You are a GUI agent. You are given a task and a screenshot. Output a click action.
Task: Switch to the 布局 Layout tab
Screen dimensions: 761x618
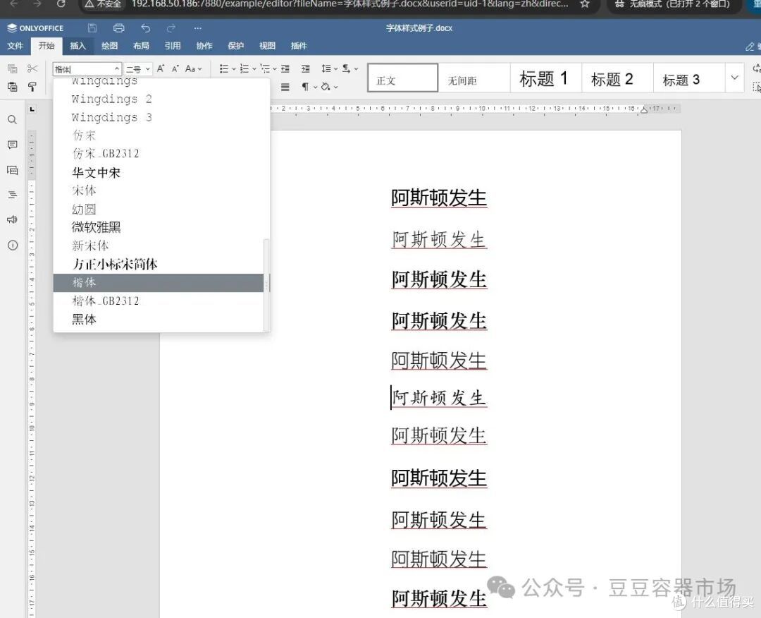click(141, 46)
